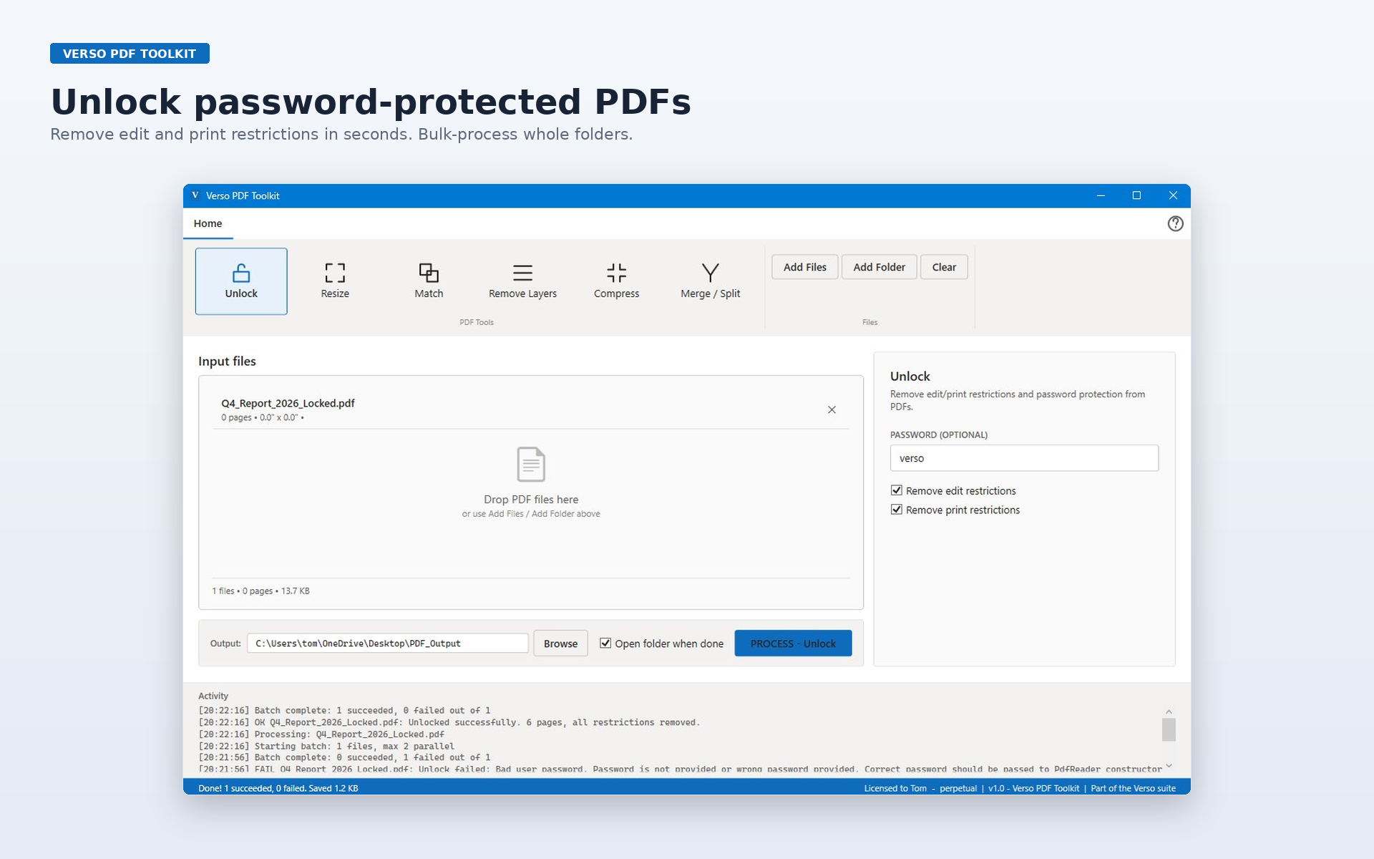This screenshot has width=1374, height=859.
Task: Open the Remove Layers tool
Action: click(522, 281)
